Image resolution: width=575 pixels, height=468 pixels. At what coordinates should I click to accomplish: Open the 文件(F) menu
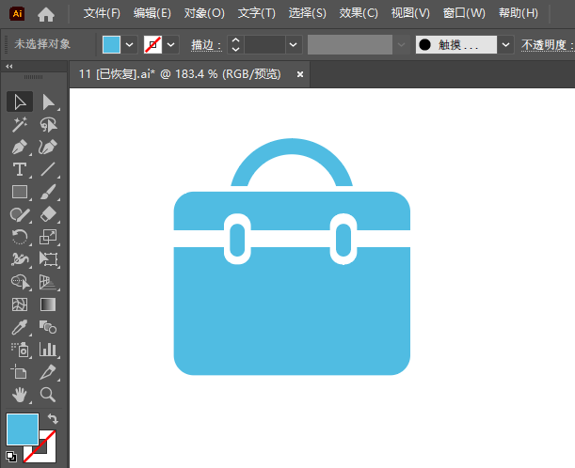point(102,13)
